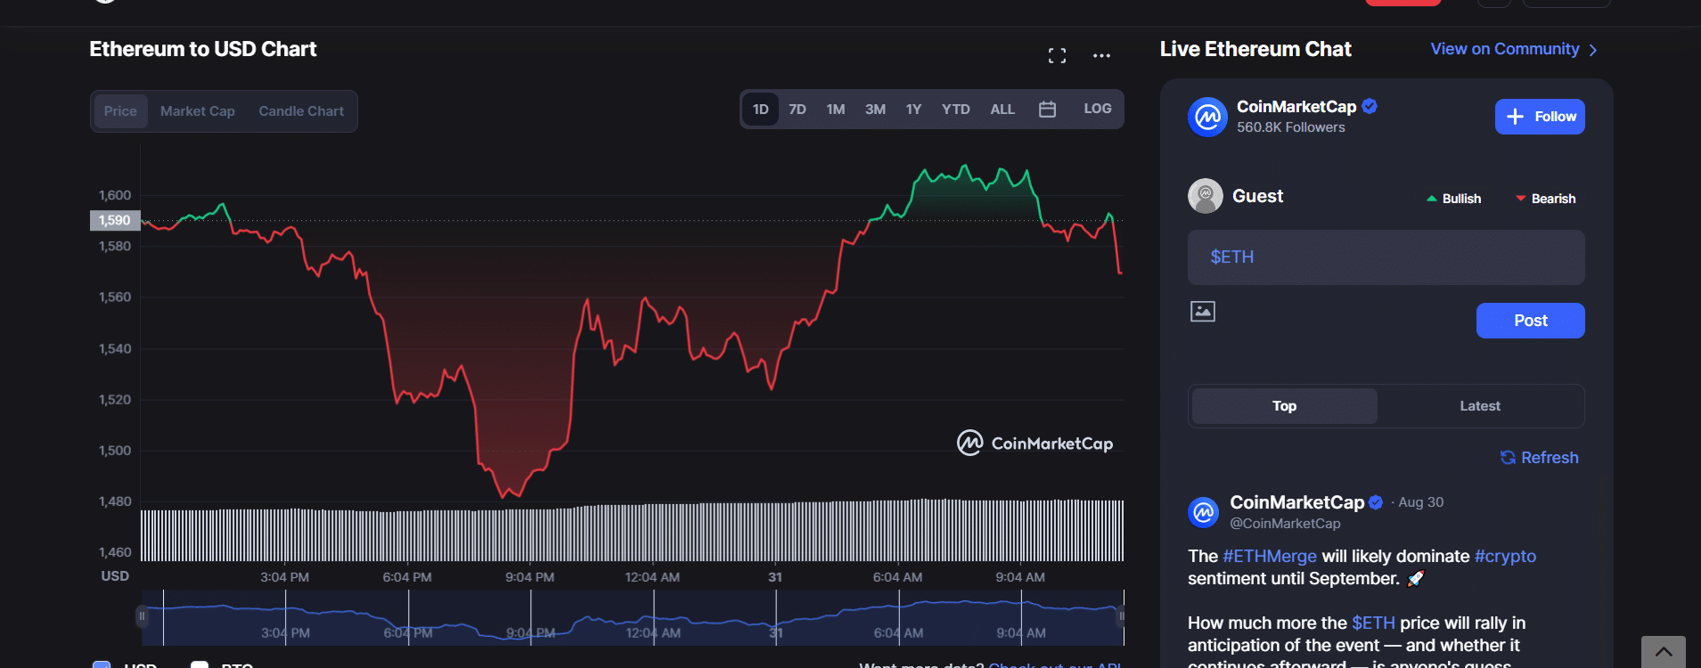
Task: Click 560.8K Followers text
Action: [x=1290, y=127]
